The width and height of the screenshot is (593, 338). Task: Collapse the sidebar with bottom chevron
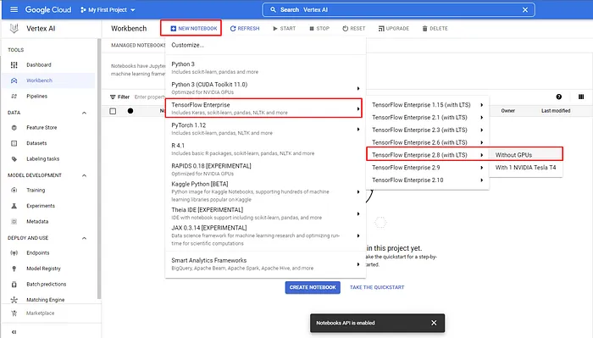pos(14,332)
